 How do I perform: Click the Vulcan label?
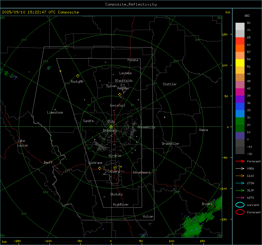pyautogui.click(x=148, y=216)
